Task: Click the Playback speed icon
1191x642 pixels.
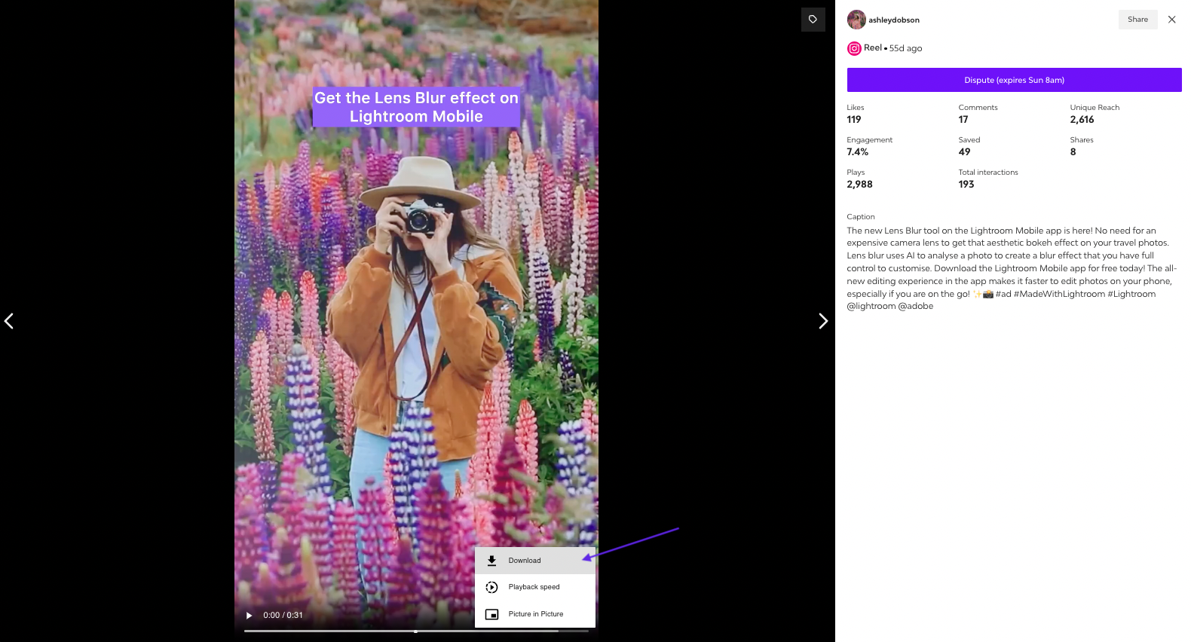Action: [491, 587]
